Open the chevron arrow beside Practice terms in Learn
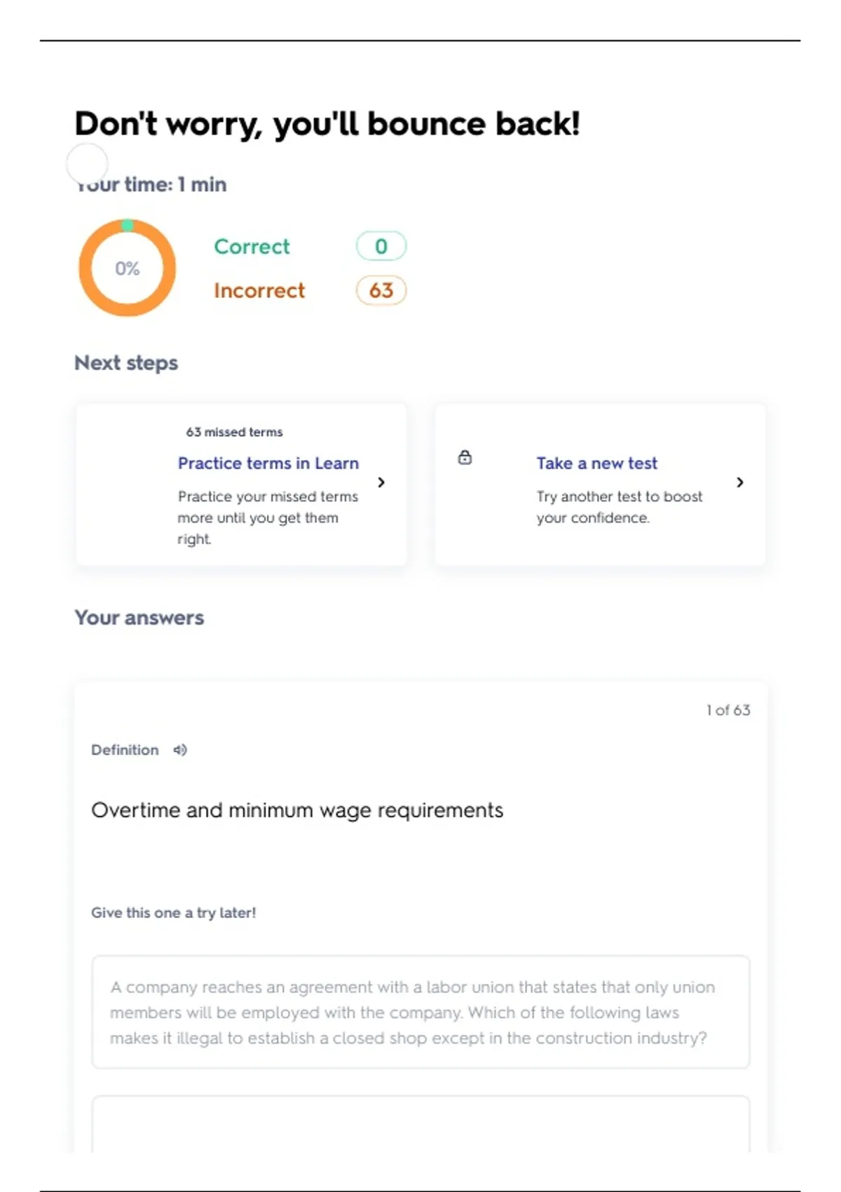The height and width of the screenshot is (1192, 841). pyautogui.click(x=381, y=482)
